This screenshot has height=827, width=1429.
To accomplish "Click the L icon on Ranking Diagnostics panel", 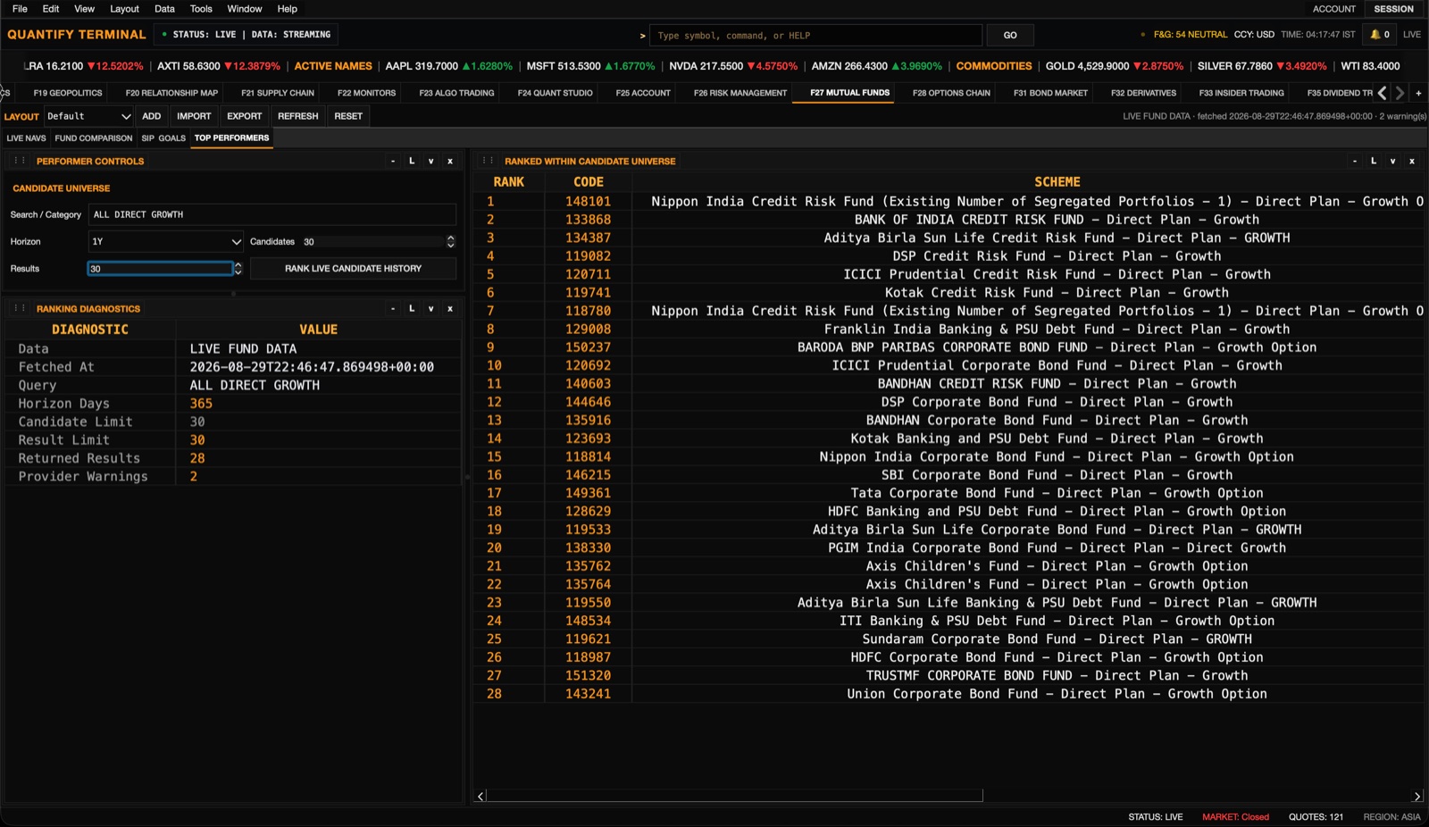I will [412, 308].
